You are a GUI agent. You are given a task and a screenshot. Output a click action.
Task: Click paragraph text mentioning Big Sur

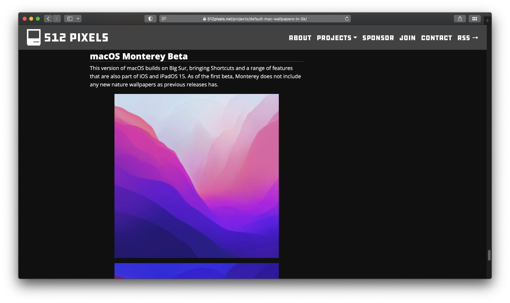[x=195, y=76]
